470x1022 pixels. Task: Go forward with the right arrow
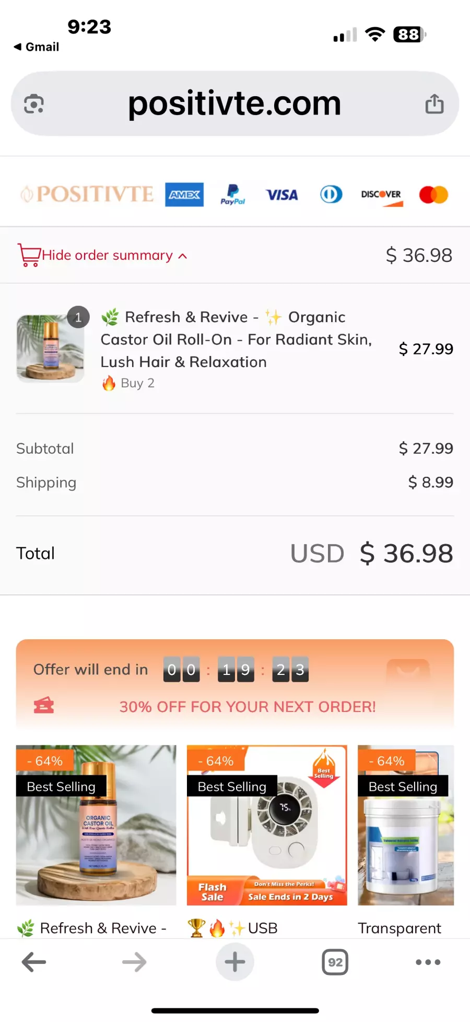click(134, 962)
